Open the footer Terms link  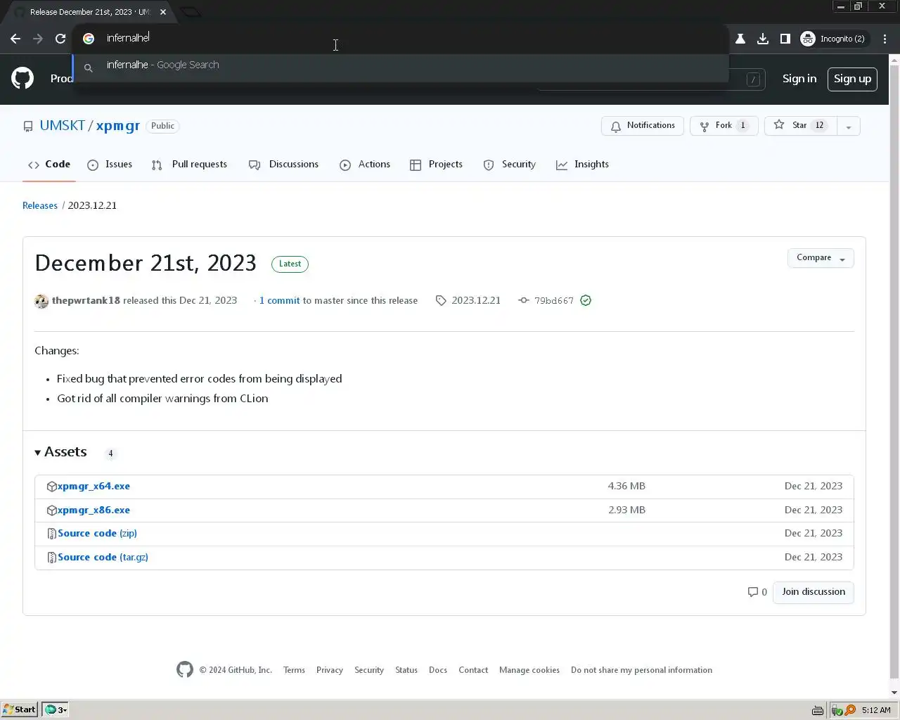pyautogui.click(x=294, y=670)
